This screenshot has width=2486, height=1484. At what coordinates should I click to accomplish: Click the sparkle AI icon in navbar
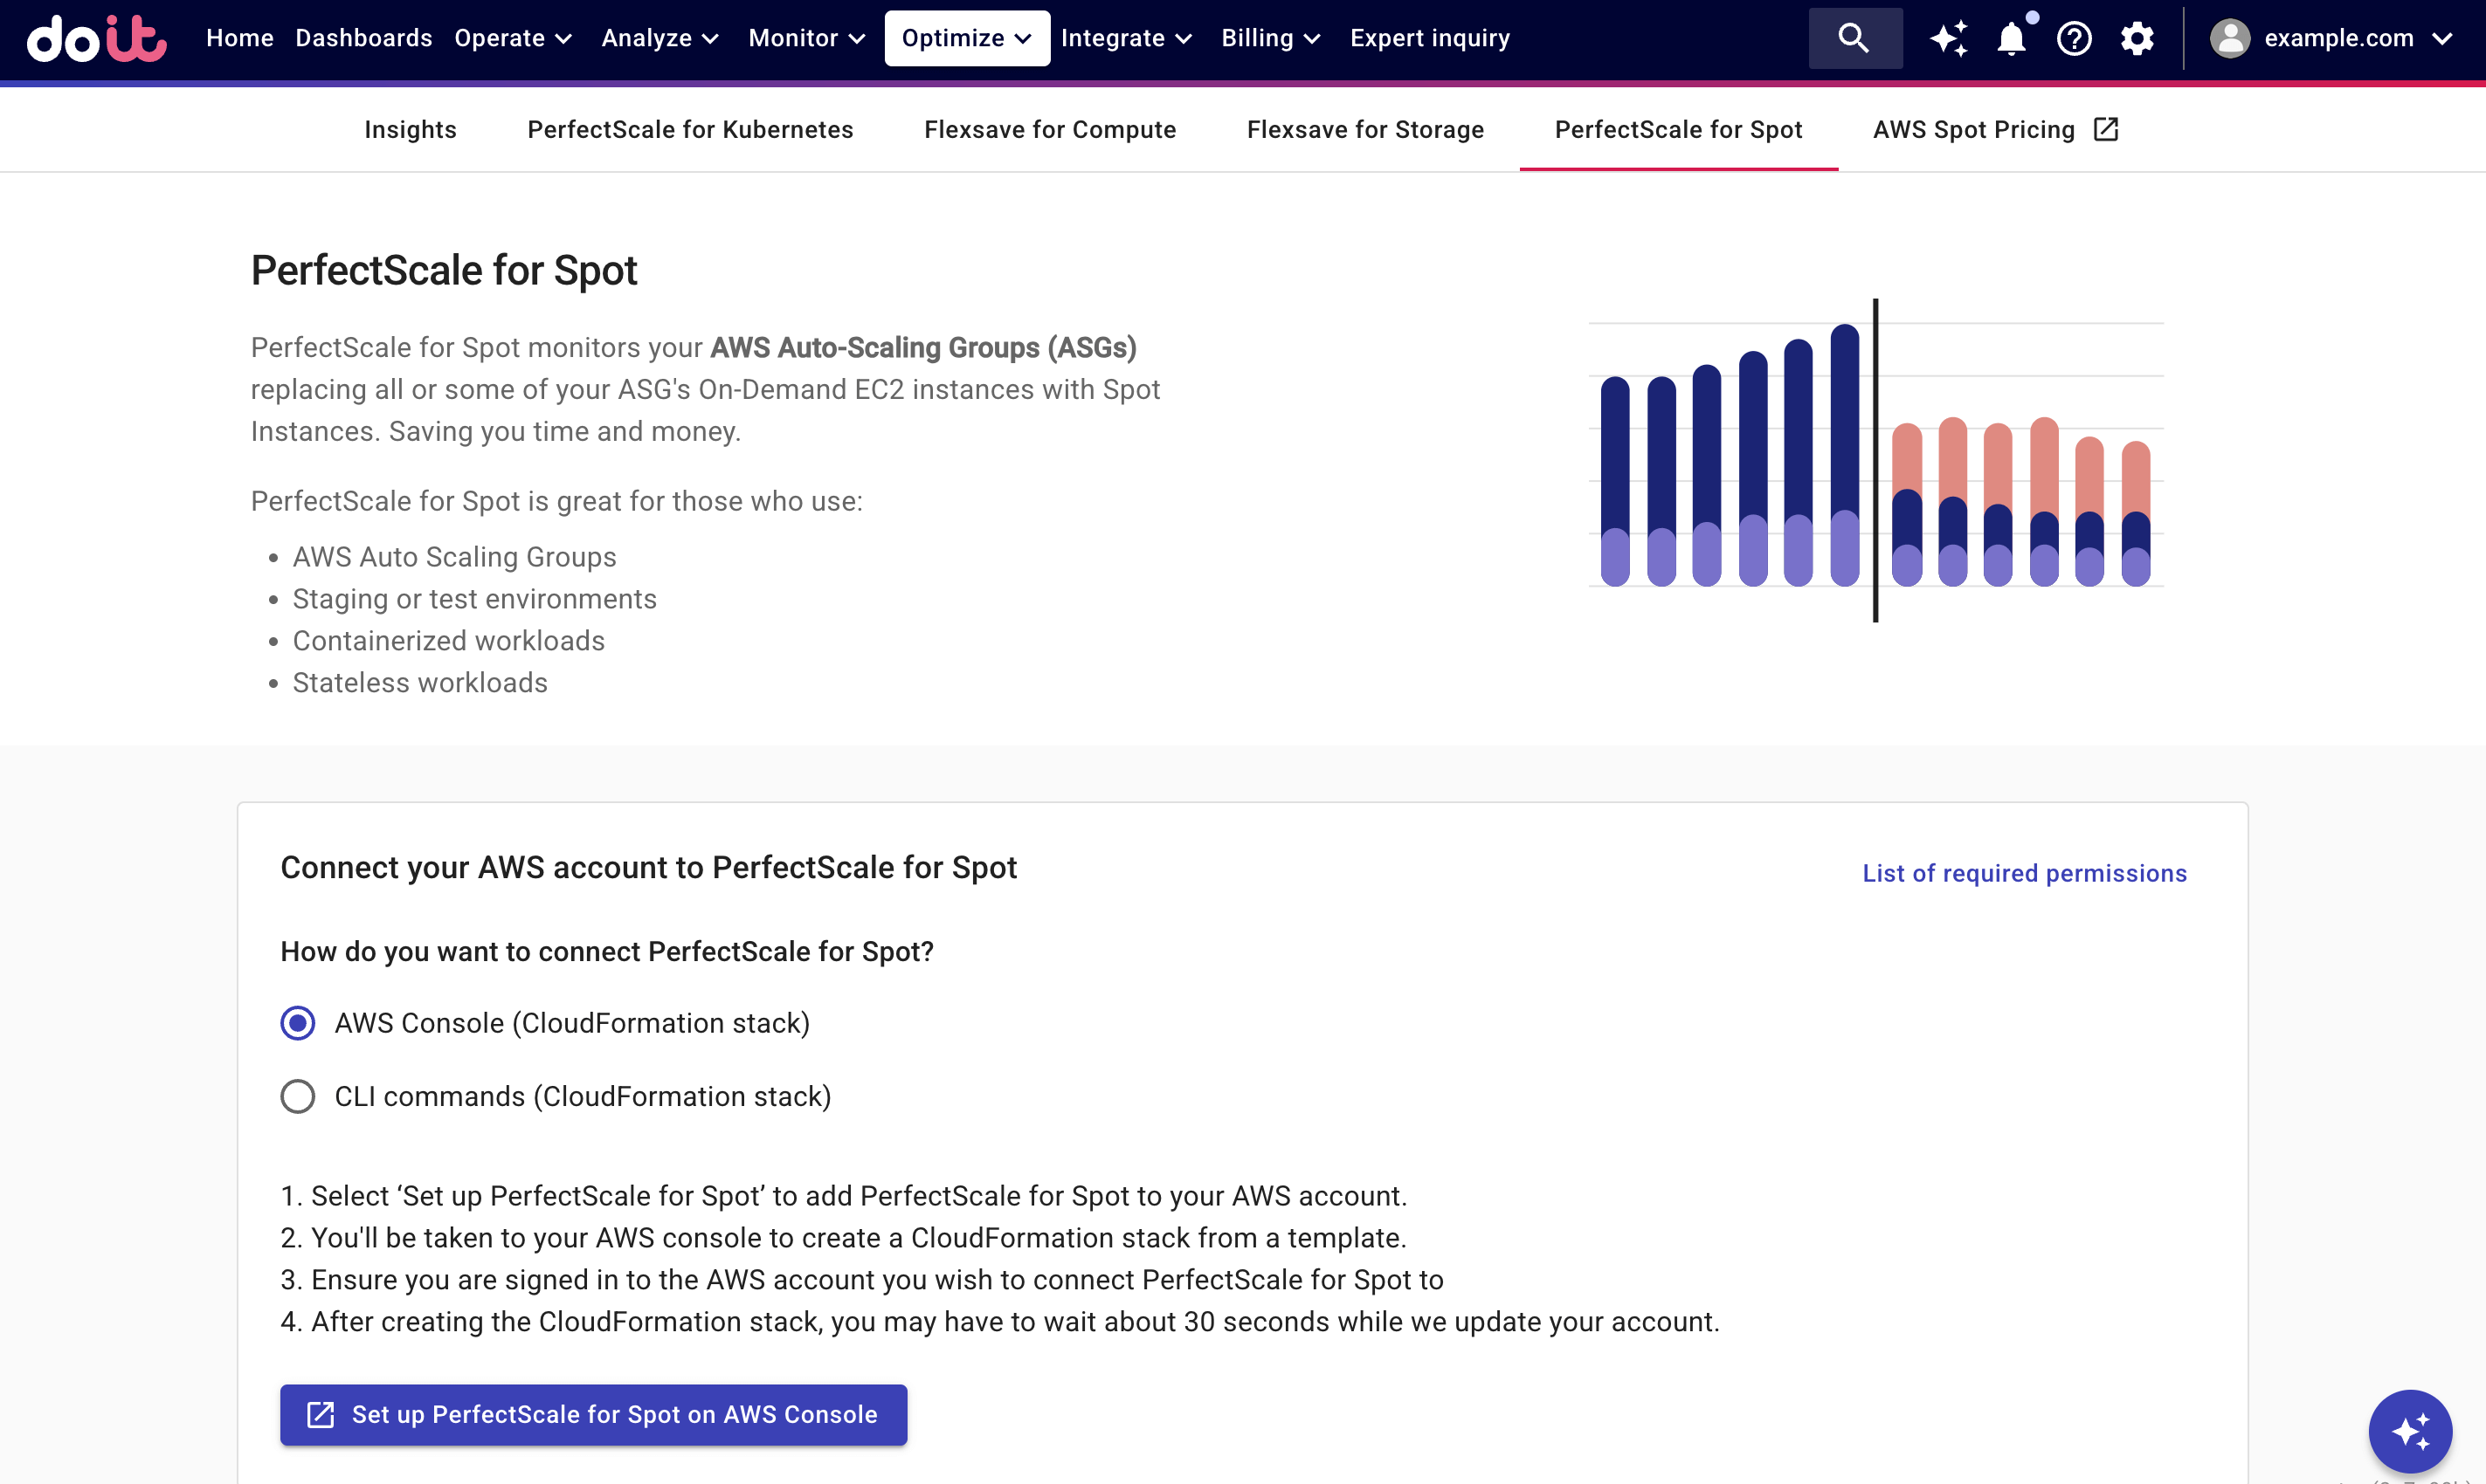coord(1948,39)
